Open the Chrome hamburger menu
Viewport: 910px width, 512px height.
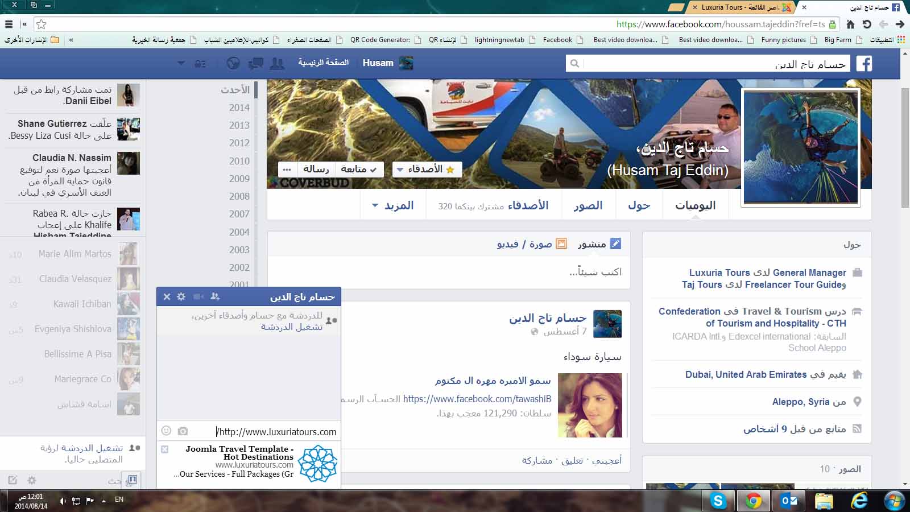(9, 24)
